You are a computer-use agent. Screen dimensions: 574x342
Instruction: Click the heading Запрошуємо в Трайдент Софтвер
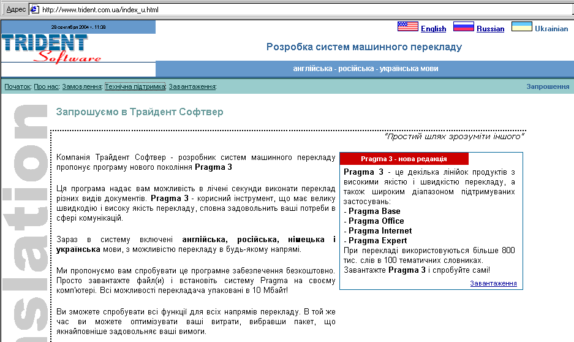click(140, 112)
